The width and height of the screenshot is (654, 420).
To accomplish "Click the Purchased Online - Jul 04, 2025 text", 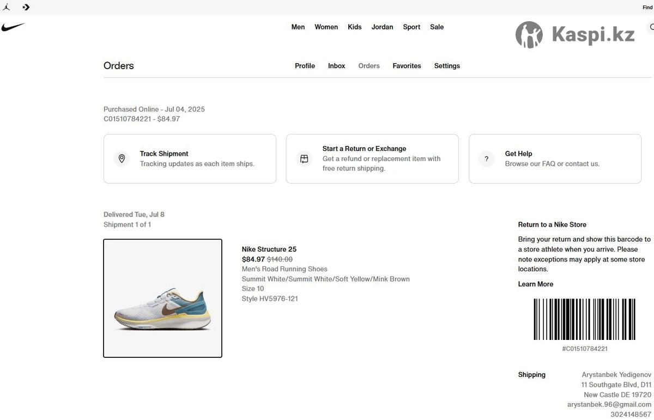I will coord(154,109).
